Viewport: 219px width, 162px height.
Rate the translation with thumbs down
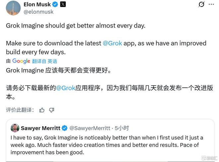pos(51,110)
